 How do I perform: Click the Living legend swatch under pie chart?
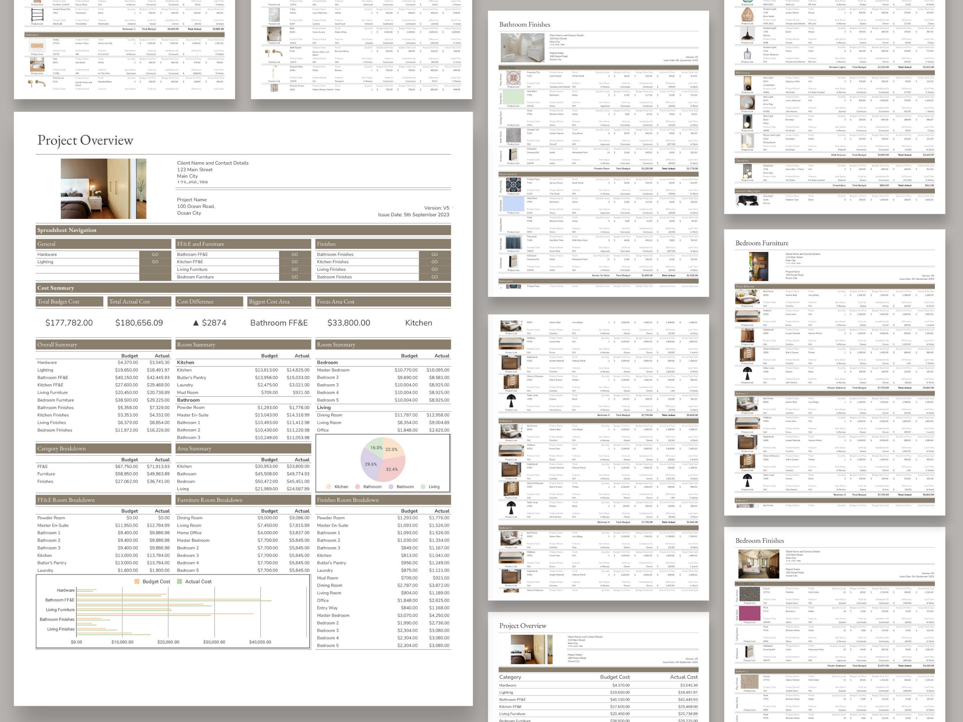423,487
